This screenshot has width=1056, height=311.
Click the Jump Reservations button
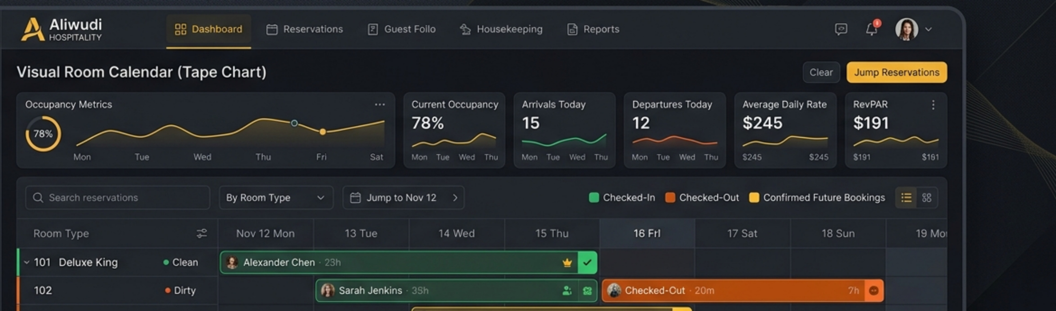(897, 72)
